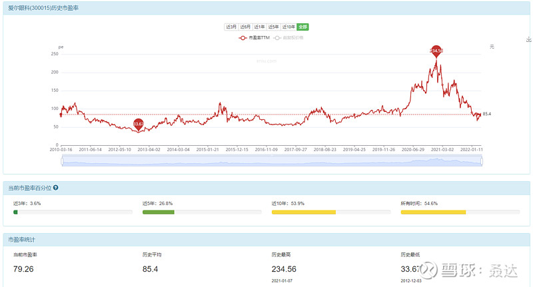Click the x-axis date 2015-01-21
The image size is (533, 287).
click(x=207, y=149)
